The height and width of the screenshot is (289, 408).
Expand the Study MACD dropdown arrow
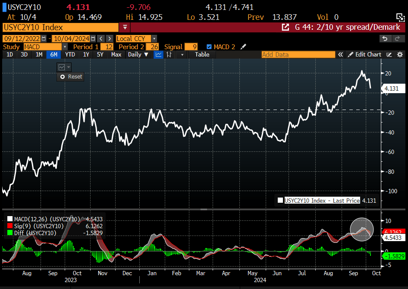tap(65, 47)
